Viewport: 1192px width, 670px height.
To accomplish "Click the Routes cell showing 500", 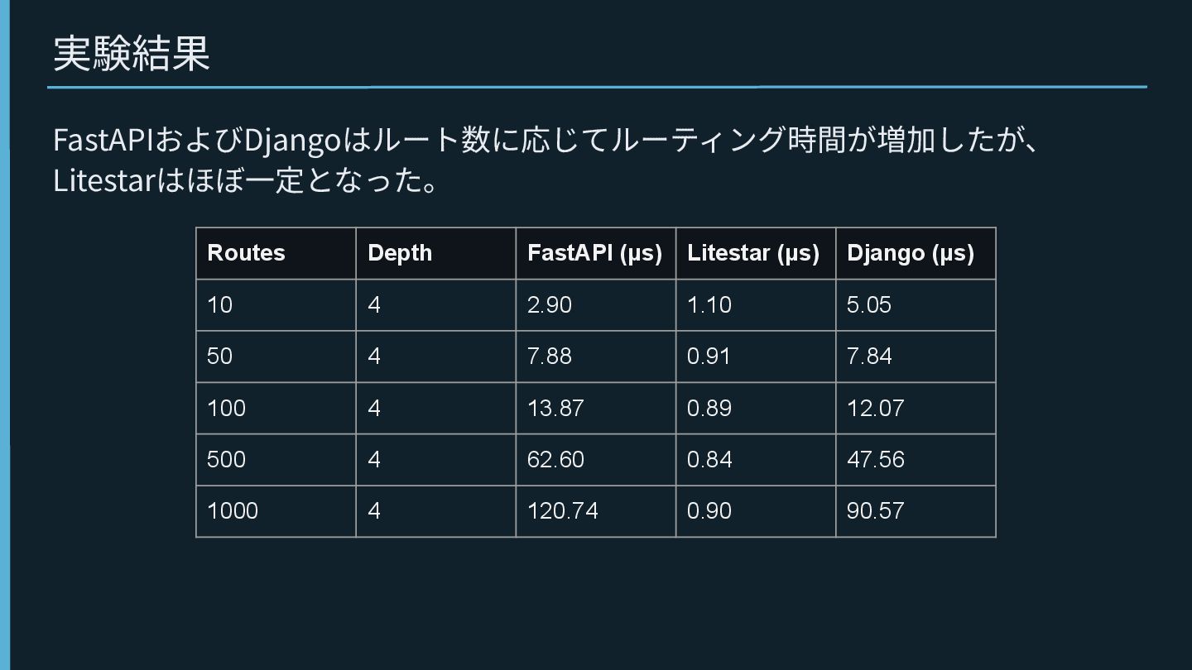I will 226,459.
